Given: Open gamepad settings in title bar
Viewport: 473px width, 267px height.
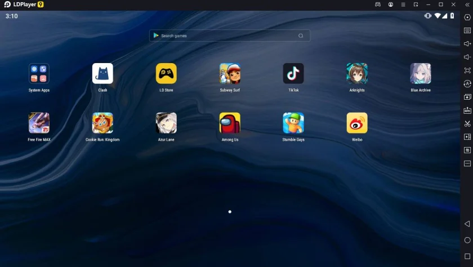Looking at the screenshot, I should click(378, 5).
